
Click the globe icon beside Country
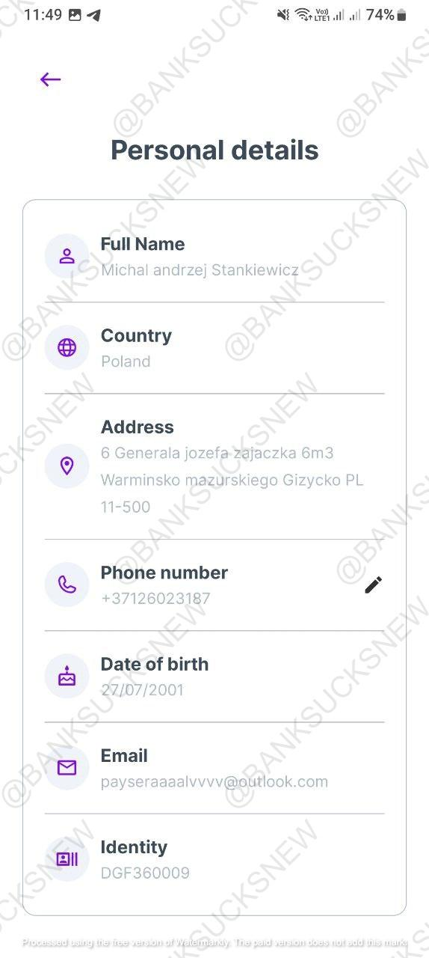[x=67, y=348]
